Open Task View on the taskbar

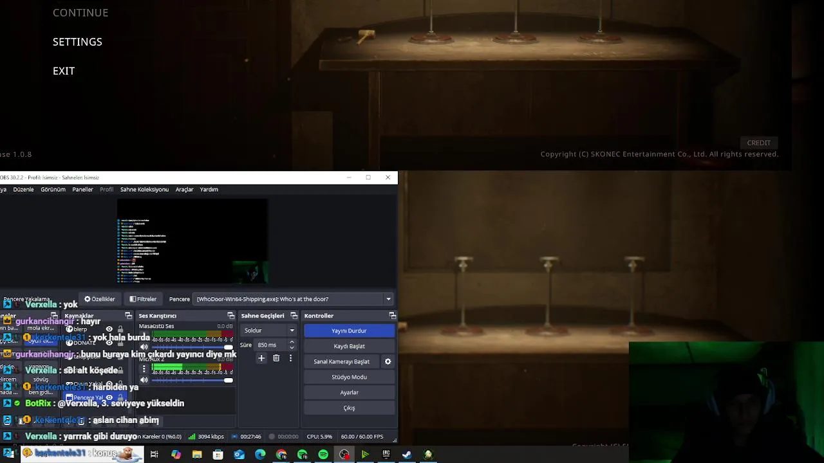tap(154, 455)
